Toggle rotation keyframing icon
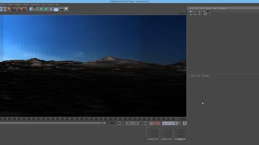Viewport: 259px width, 145px height. [172, 123]
